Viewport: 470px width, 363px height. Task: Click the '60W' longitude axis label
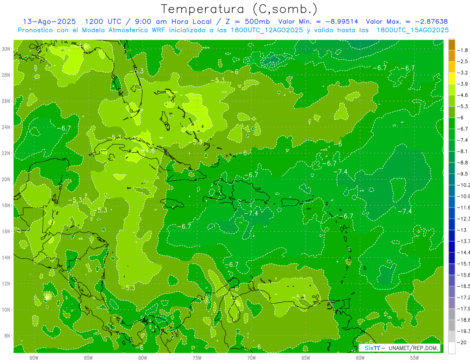coord(360,358)
